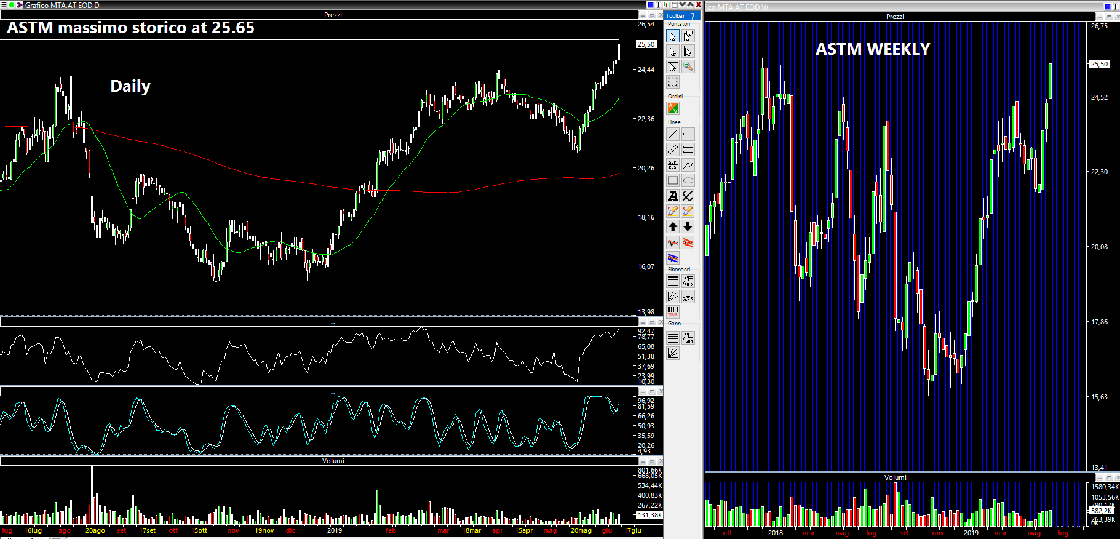Select the diagonal trend line tool
This screenshot has height=539, width=1120.
[x=673, y=134]
